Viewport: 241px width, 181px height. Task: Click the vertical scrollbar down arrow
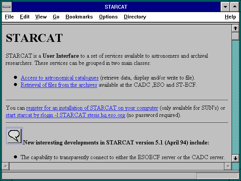235,158
